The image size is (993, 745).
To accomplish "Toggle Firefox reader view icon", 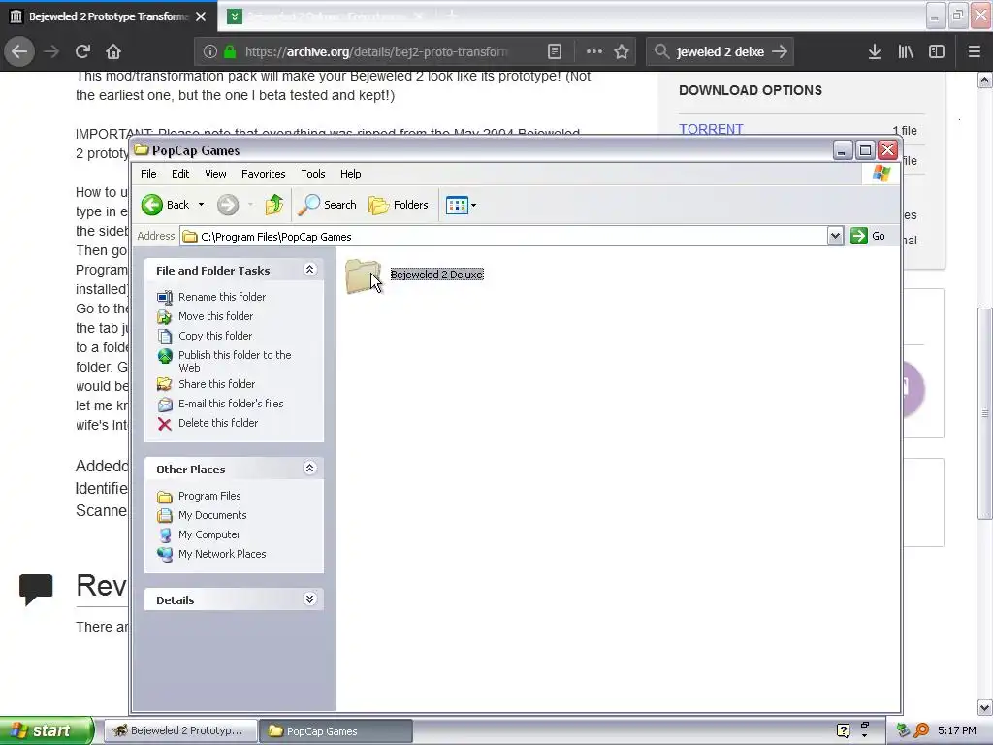I will [x=555, y=52].
